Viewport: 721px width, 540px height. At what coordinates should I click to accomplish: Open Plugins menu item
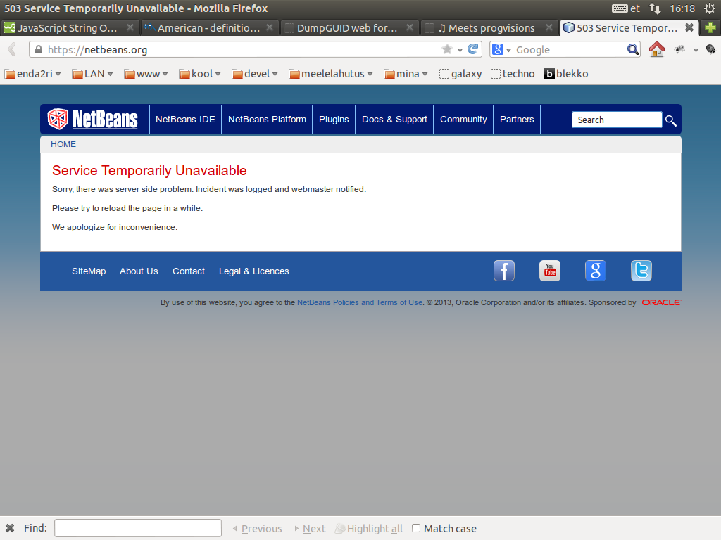point(334,119)
